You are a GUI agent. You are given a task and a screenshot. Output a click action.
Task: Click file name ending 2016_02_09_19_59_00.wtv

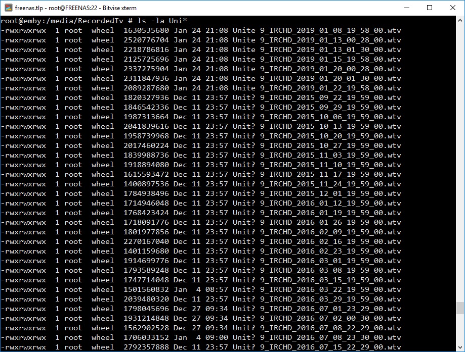point(317,232)
